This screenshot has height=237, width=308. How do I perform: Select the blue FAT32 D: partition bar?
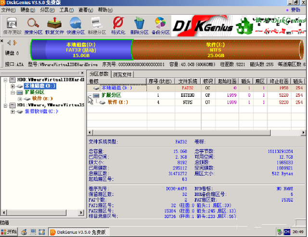[81, 49]
